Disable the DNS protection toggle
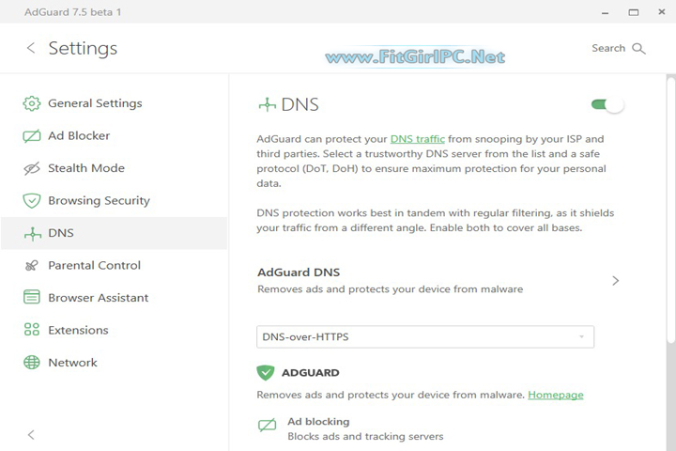The width and height of the screenshot is (676, 451). click(607, 105)
